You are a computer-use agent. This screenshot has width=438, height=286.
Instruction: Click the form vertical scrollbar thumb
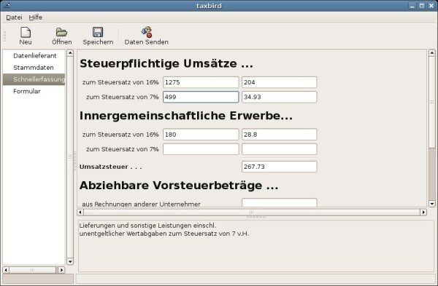point(432,103)
